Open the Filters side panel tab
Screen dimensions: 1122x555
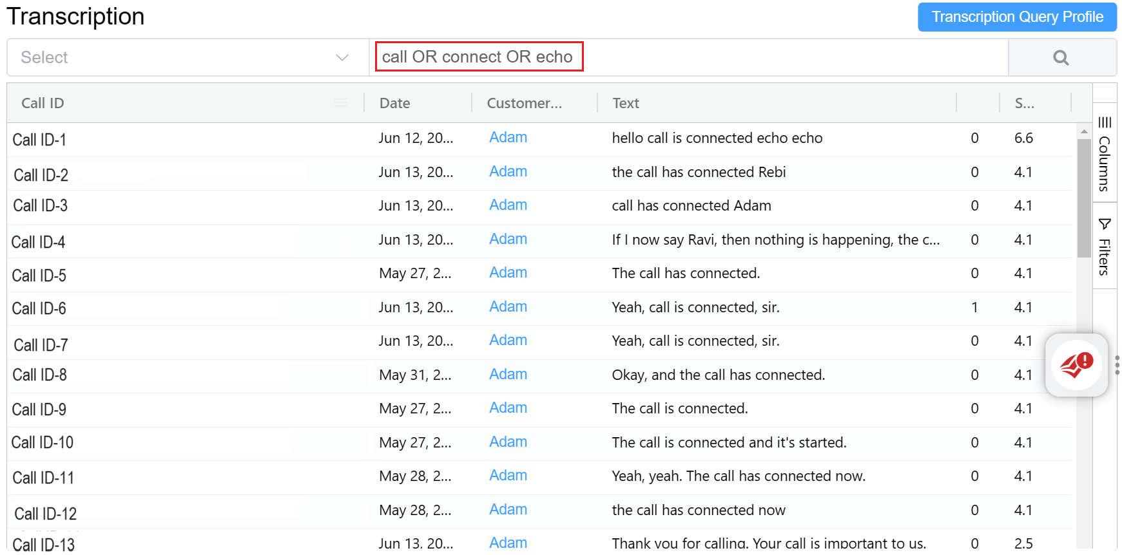(1105, 247)
